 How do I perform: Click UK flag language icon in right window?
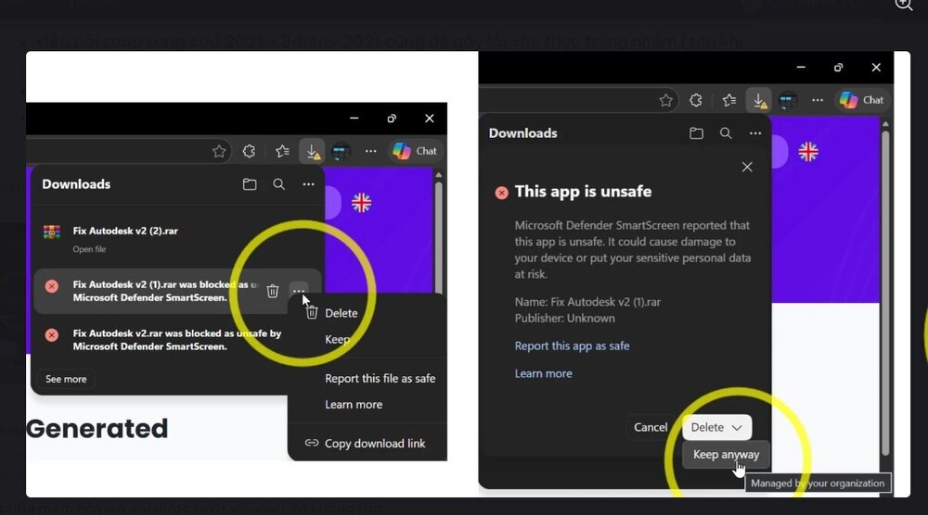point(808,152)
